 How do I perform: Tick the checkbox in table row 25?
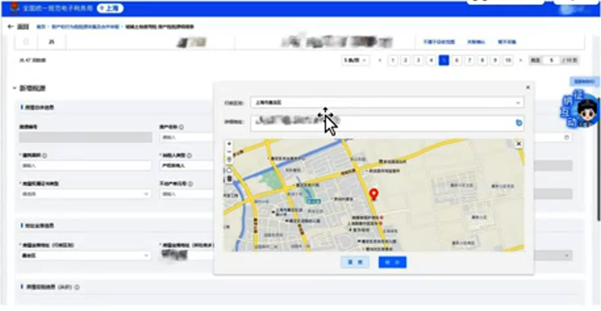click(26, 42)
